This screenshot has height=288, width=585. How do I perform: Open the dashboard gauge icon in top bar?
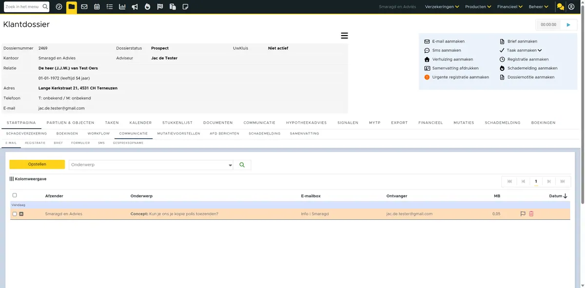pos(59,7)
